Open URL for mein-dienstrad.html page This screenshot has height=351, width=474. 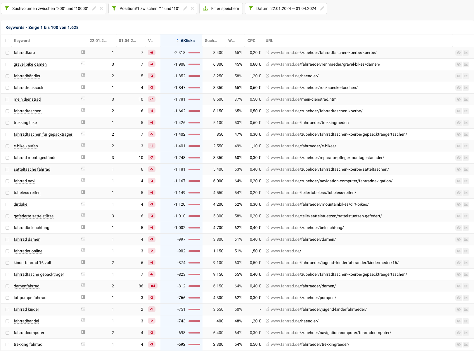pos(304,99)
